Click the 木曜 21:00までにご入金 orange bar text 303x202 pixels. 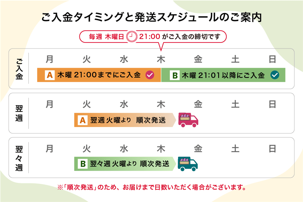coord(99,75)
